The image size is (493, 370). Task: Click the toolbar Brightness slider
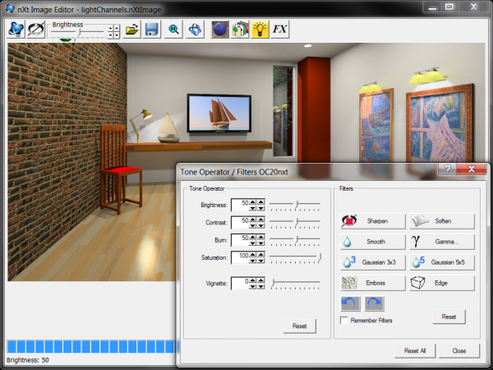click(x=77, y=32)
